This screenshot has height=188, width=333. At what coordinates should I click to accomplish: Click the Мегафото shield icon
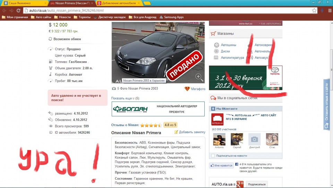tap(187, 89)
